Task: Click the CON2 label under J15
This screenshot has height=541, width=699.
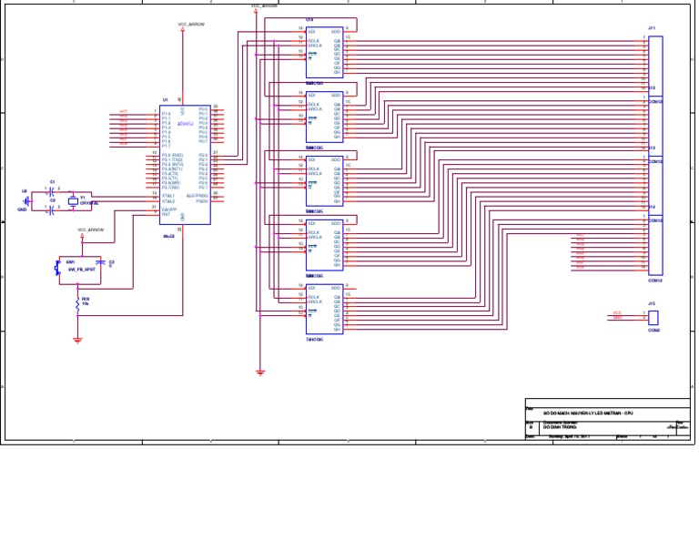Action: (654, 330)
